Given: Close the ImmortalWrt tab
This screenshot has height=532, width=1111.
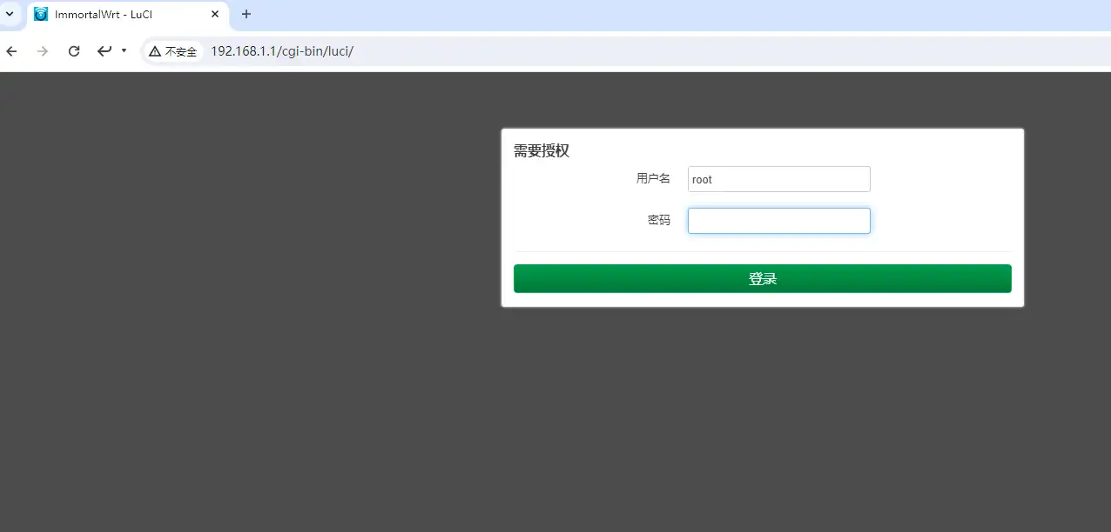Looking at the screenshot, I should click(214, 14).
